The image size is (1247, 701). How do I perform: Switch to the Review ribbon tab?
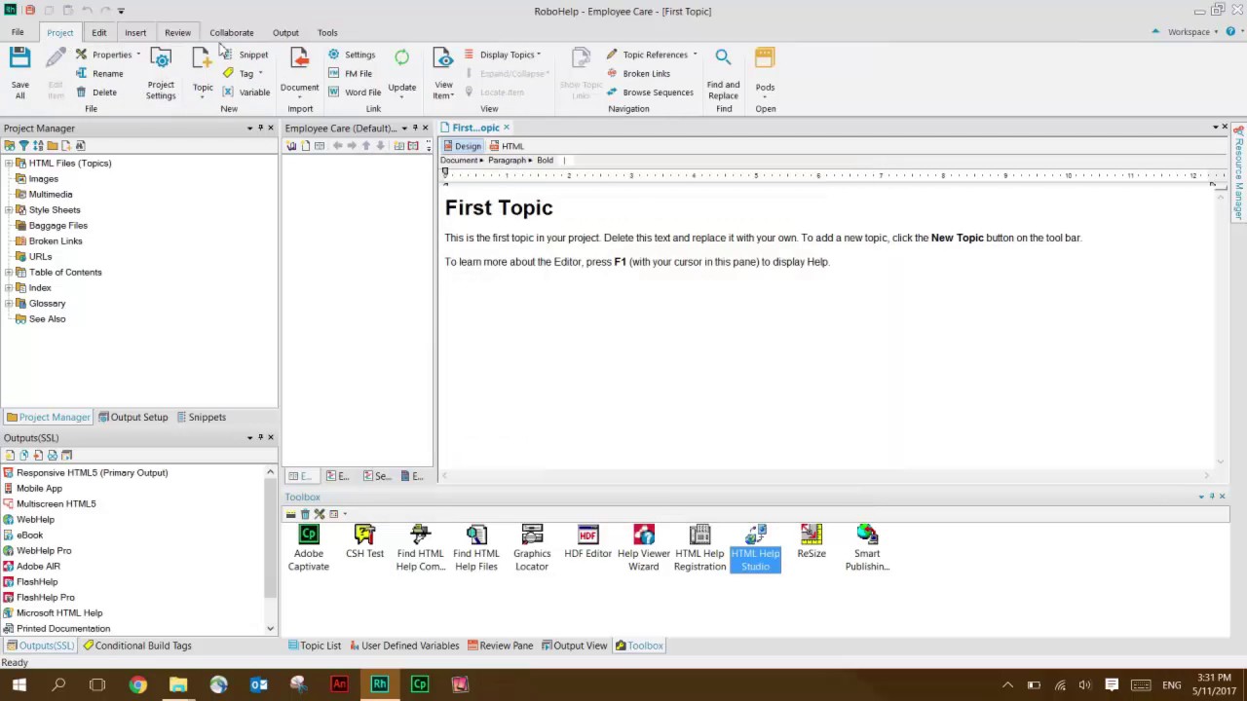tap(177, 32)
